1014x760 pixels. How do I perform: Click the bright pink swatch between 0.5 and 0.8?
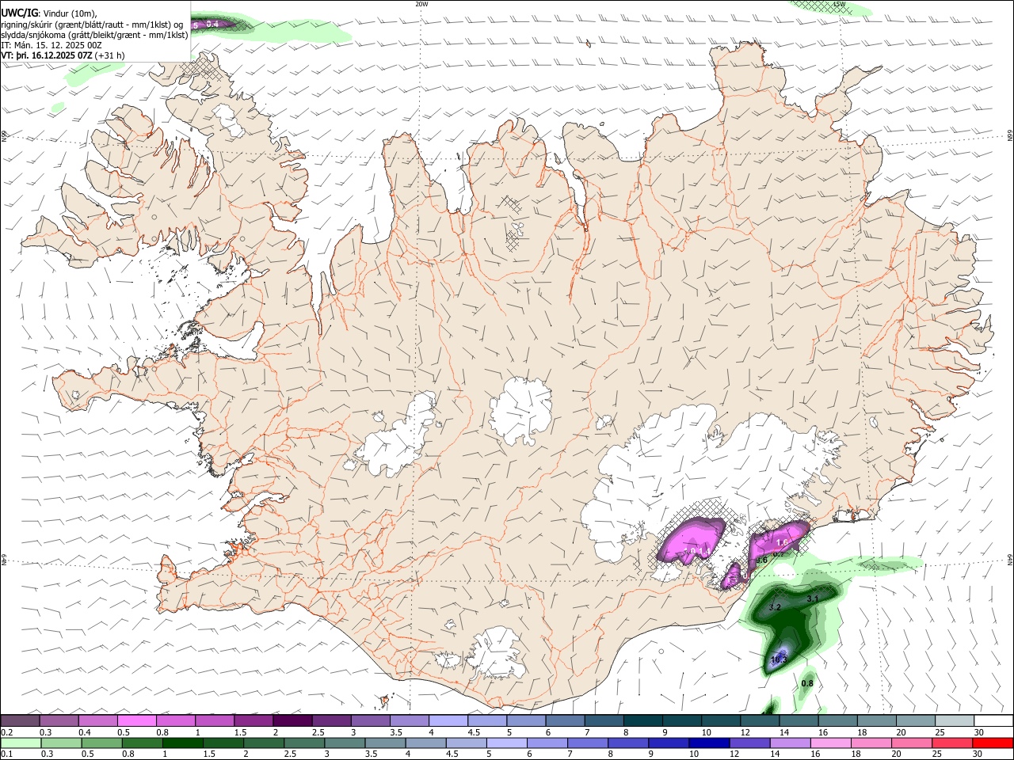(x=136, y=721)
